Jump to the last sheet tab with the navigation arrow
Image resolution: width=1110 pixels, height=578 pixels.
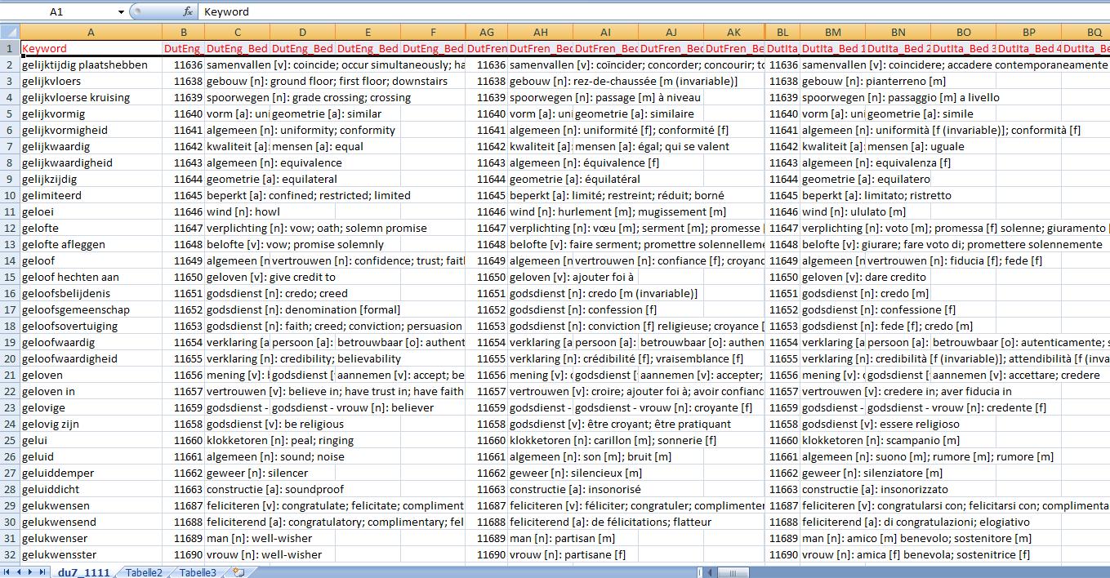tap(42, 572)
